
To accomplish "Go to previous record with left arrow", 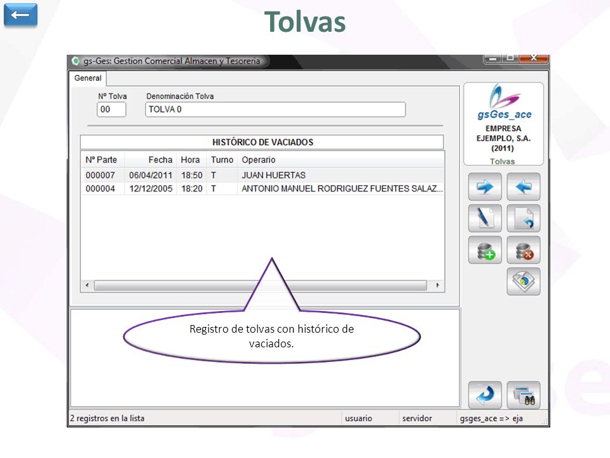I will click(523, 187).
